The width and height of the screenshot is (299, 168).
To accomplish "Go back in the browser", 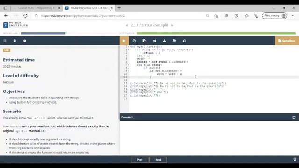I will tap(6, 16).
